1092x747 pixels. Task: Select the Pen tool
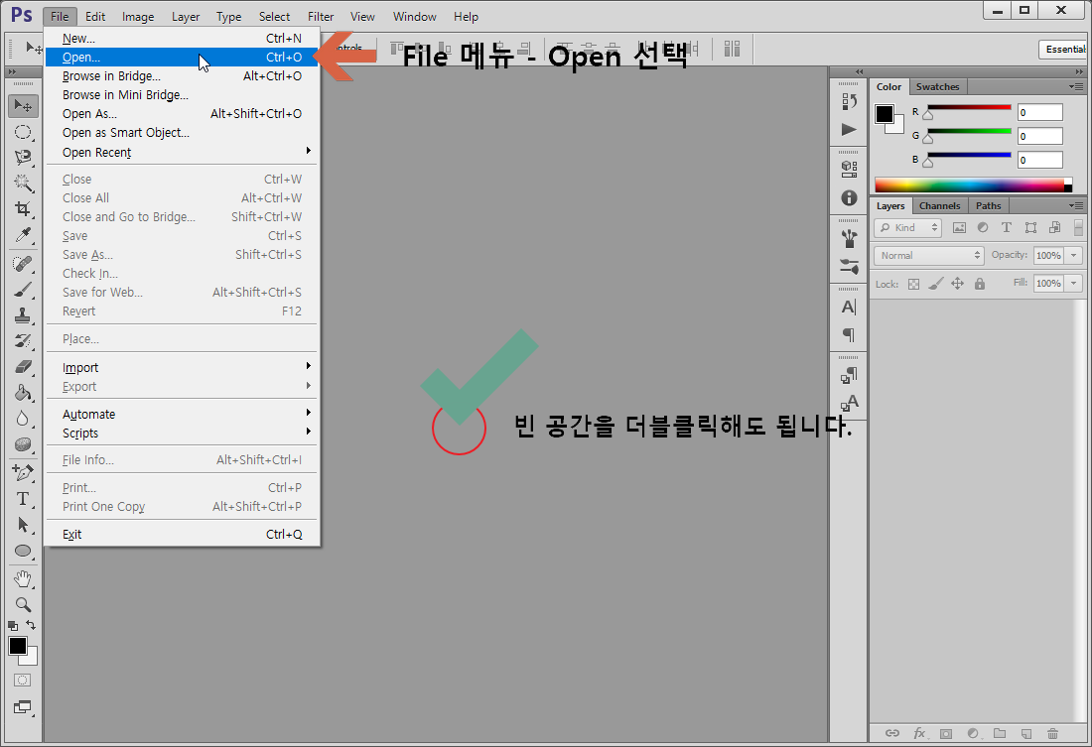click(23, 473)
